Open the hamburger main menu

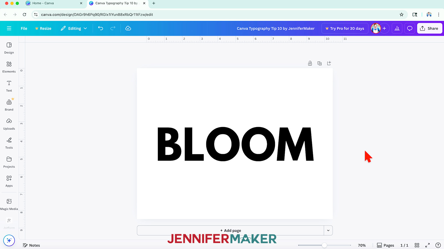(9, 28)
